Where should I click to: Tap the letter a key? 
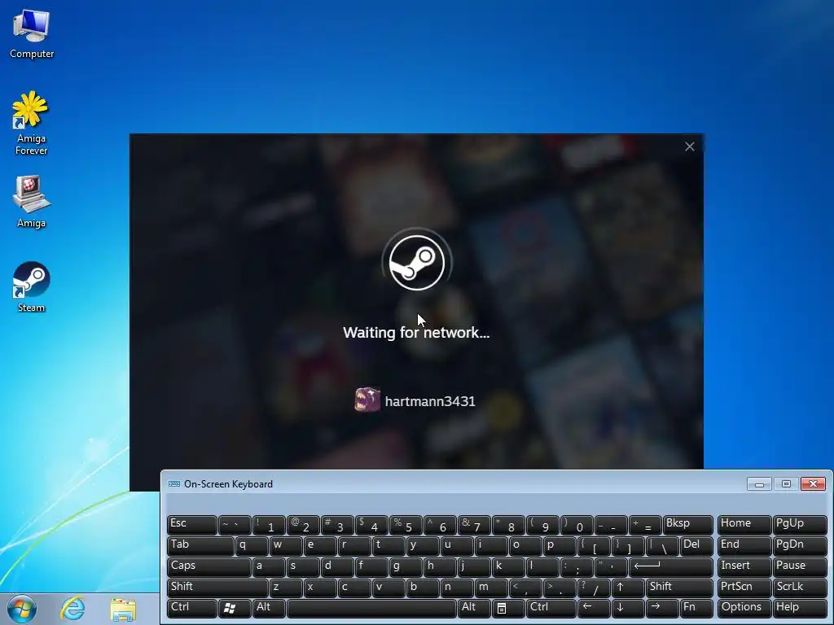click(269, 567)
